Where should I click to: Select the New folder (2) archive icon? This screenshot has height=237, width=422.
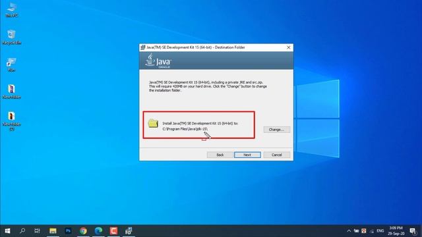[x=12, y=121]
